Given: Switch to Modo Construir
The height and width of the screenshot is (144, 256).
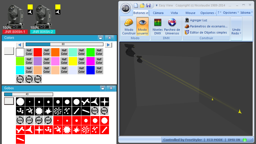Looking at the screenshot, I should [129, 27].
